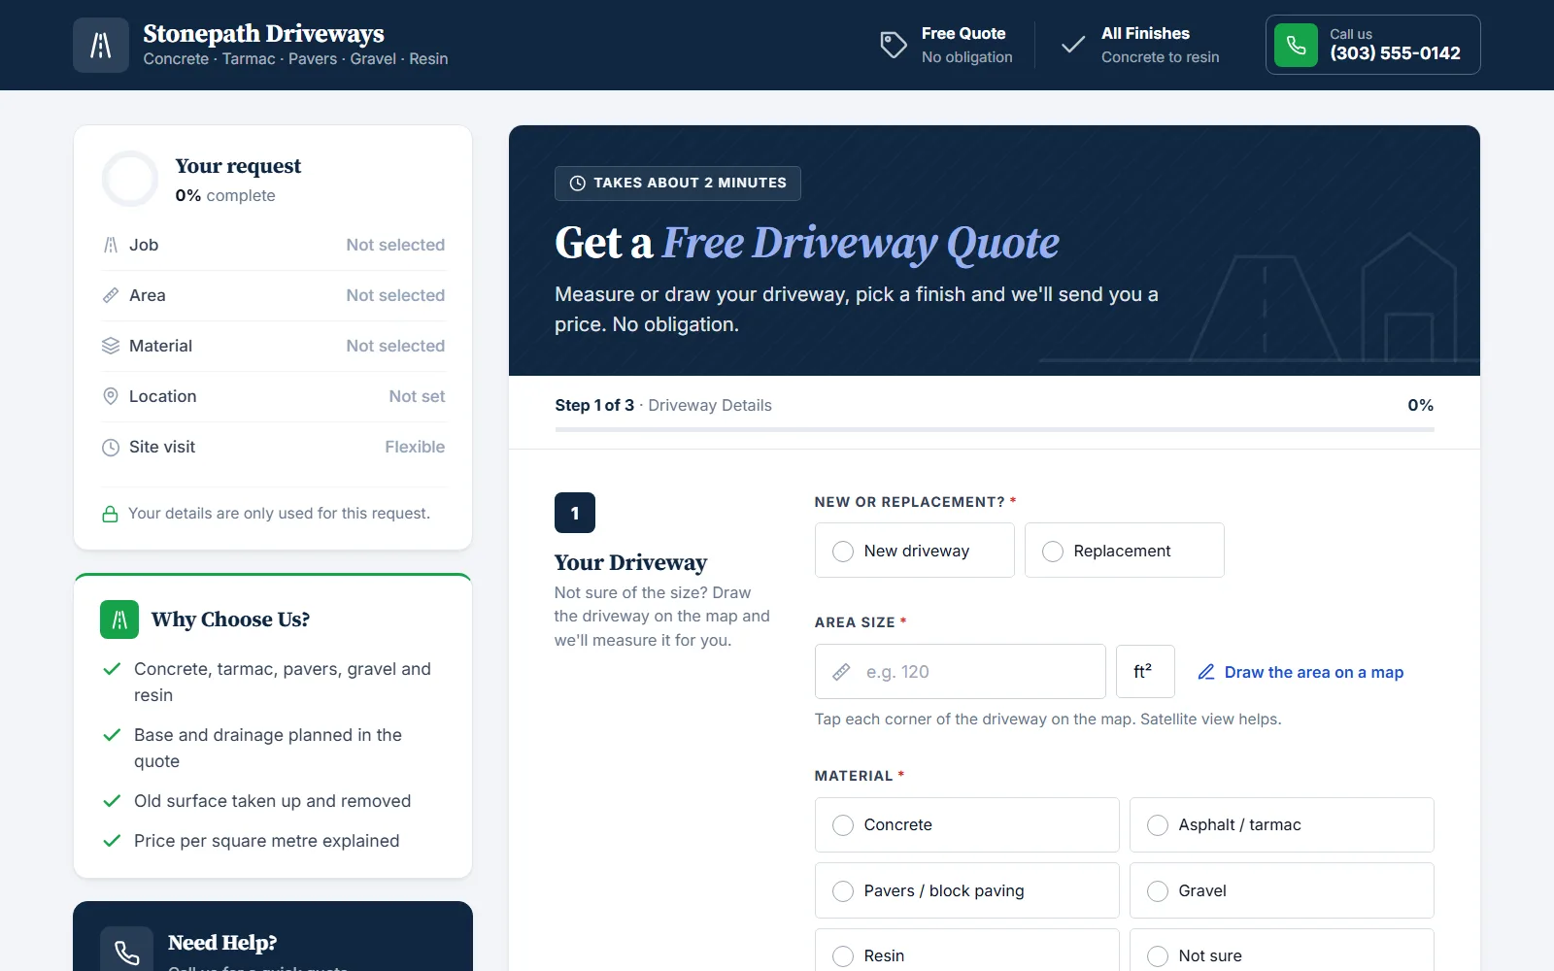This screenshot has height=971, width=1554.
Task: Click the Area row ruler icon
Action: coord(111,295)
